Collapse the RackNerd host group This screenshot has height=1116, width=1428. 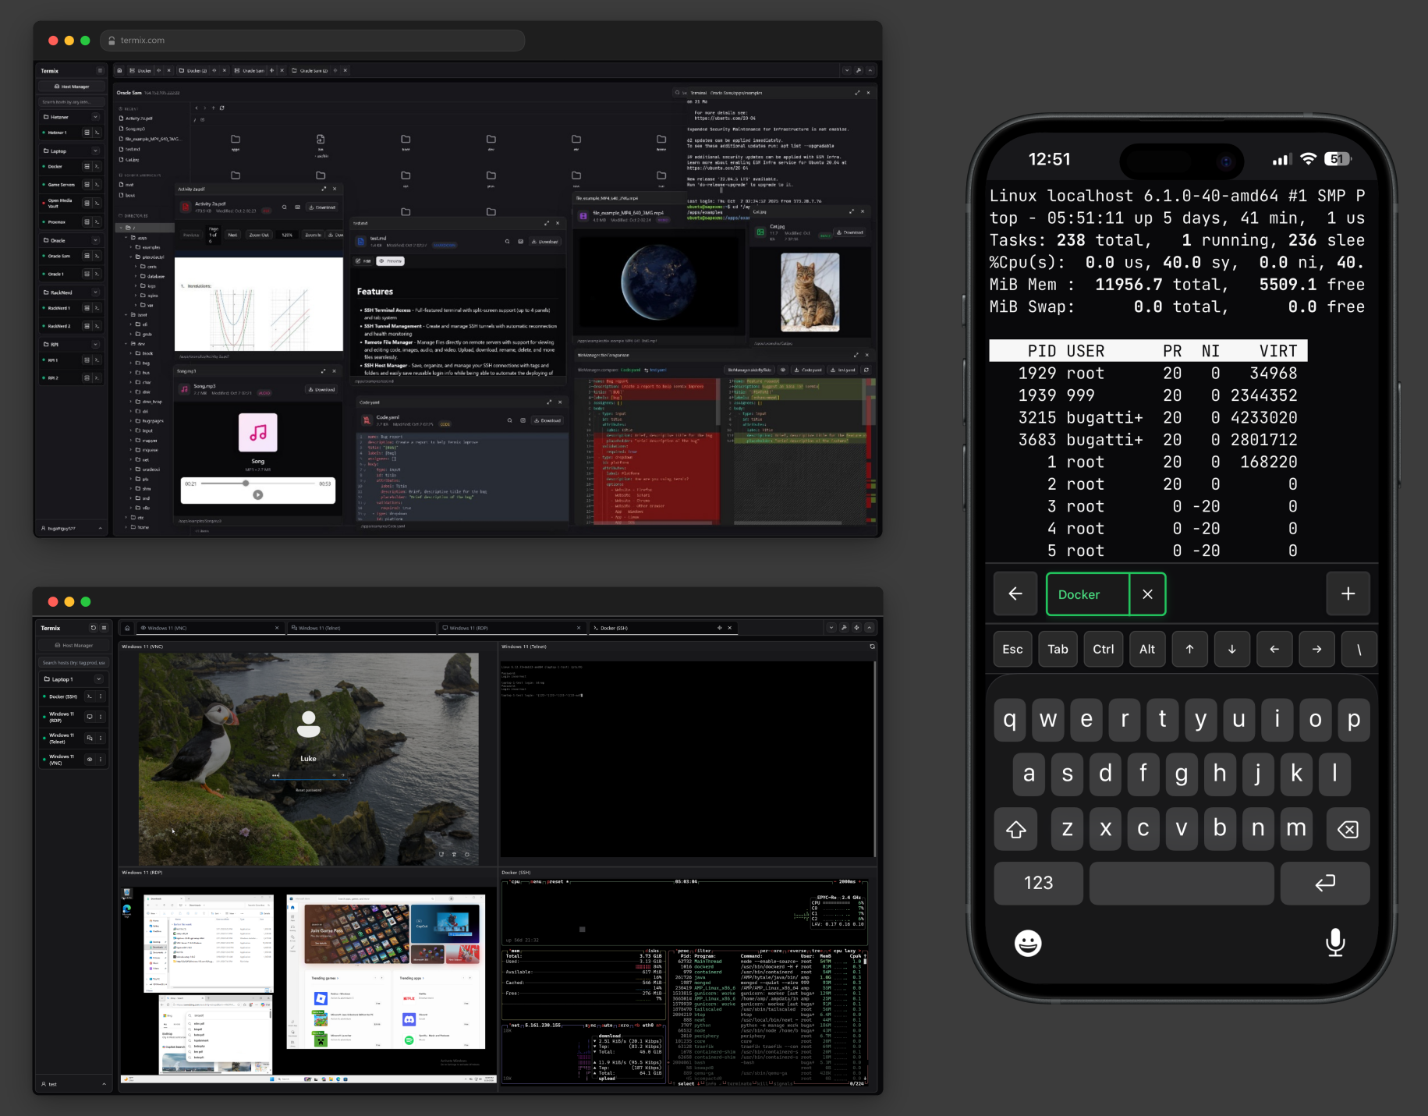[95, 292]
